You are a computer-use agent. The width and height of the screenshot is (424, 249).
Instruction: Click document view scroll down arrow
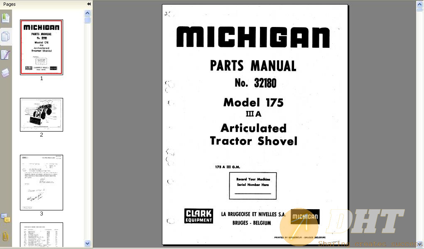(420, 244)
